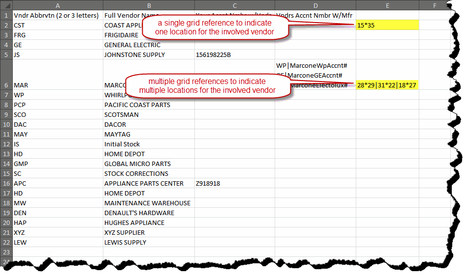
Task: Select the XYZ SUPPLIER cell
Action: 149,233
